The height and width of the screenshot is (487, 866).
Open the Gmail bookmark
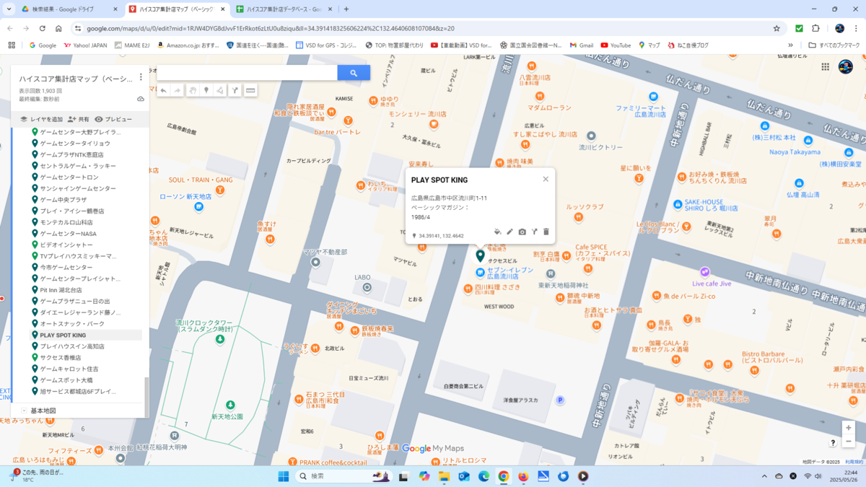click(580, 45)
